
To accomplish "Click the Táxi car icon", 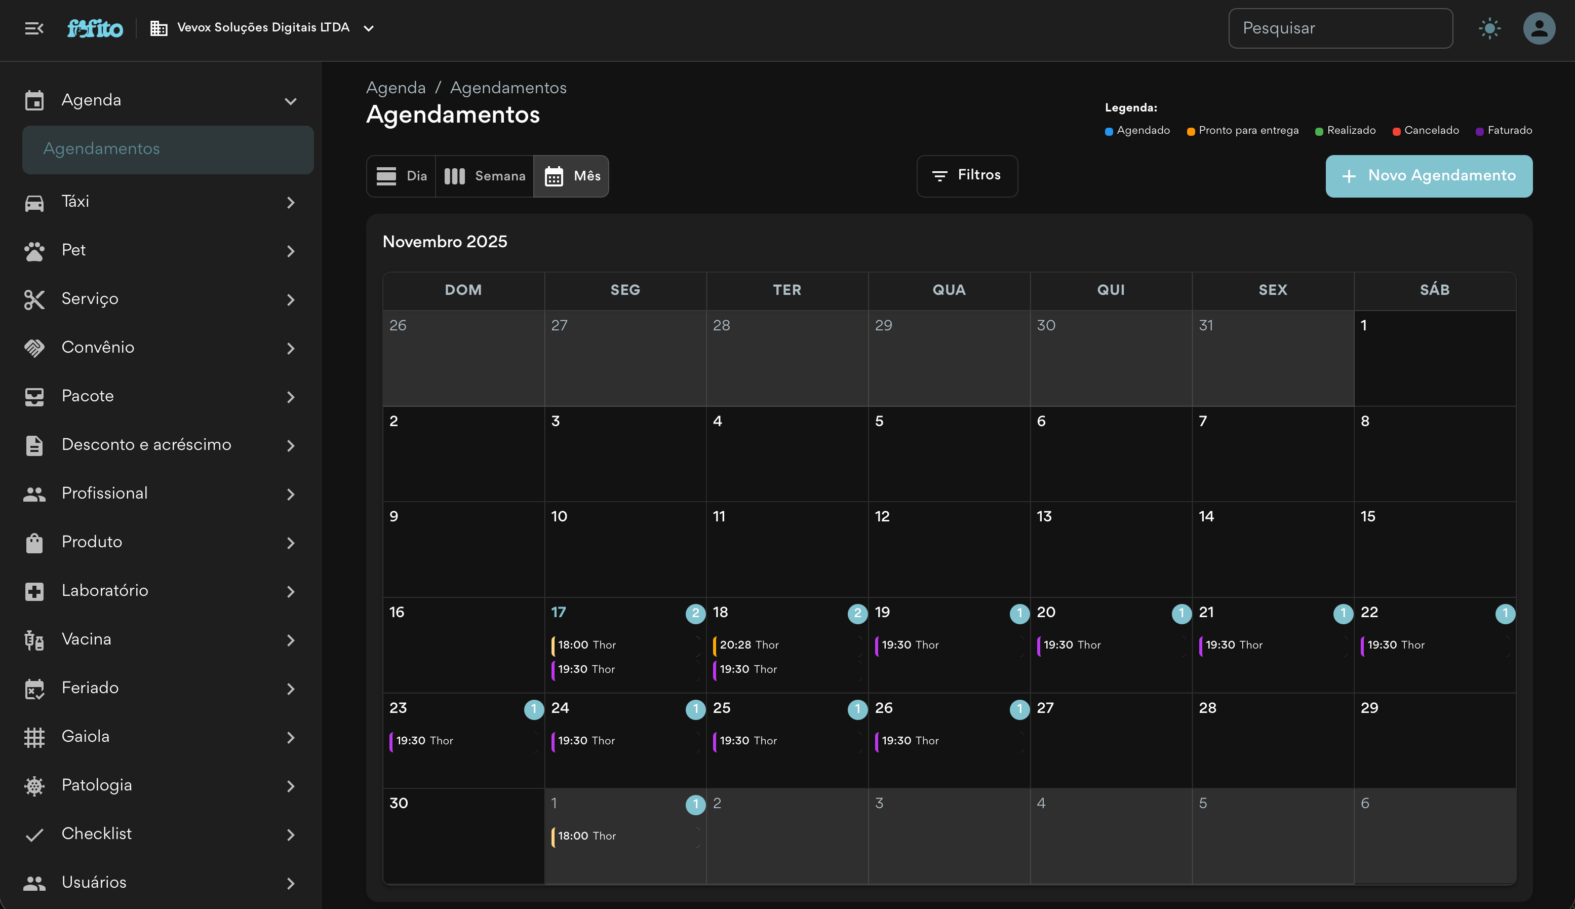I will pyautogui.click(x=34, y=202).
